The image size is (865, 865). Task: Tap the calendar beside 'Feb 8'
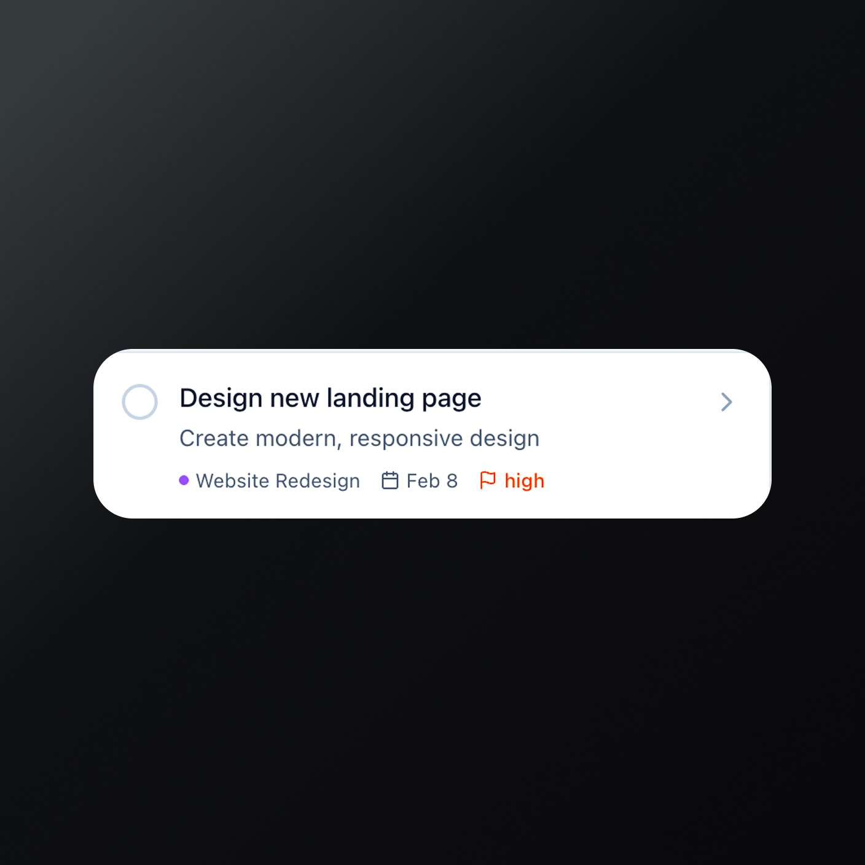(390, 480)
